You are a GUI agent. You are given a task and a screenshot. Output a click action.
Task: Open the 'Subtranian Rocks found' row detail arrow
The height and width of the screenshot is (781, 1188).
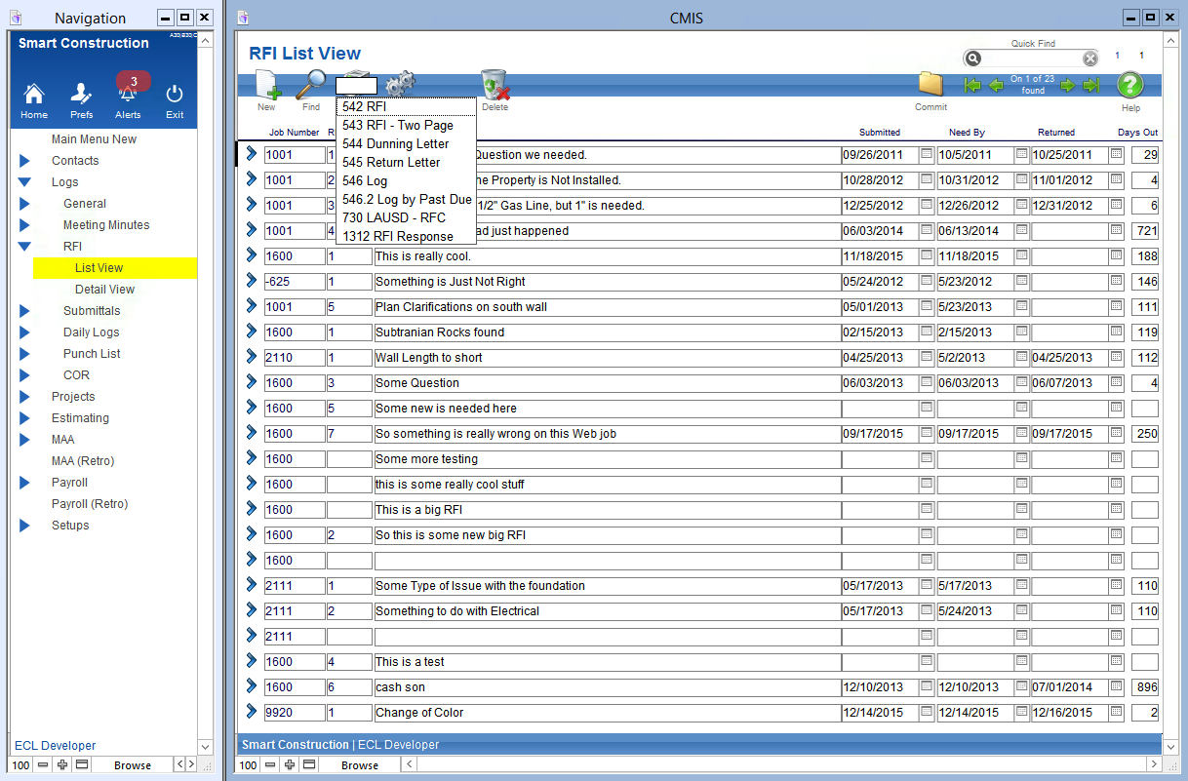point(251,332)
